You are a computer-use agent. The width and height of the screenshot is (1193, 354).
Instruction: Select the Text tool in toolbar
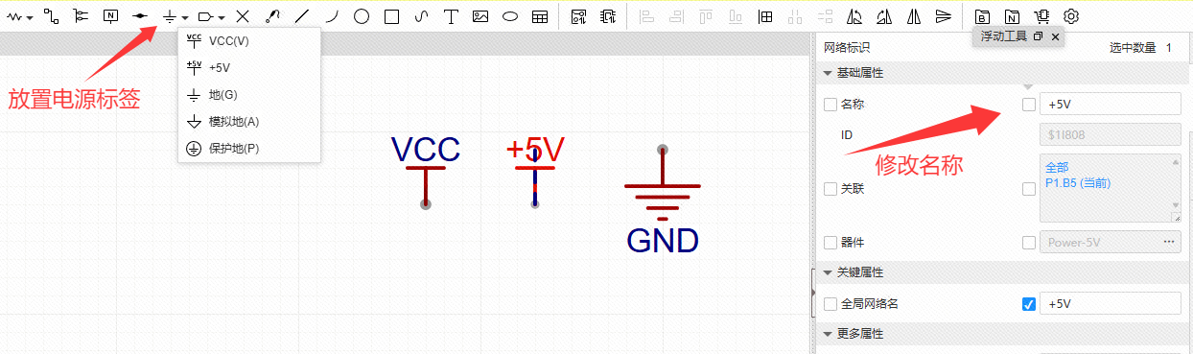[x=451, y=16]
